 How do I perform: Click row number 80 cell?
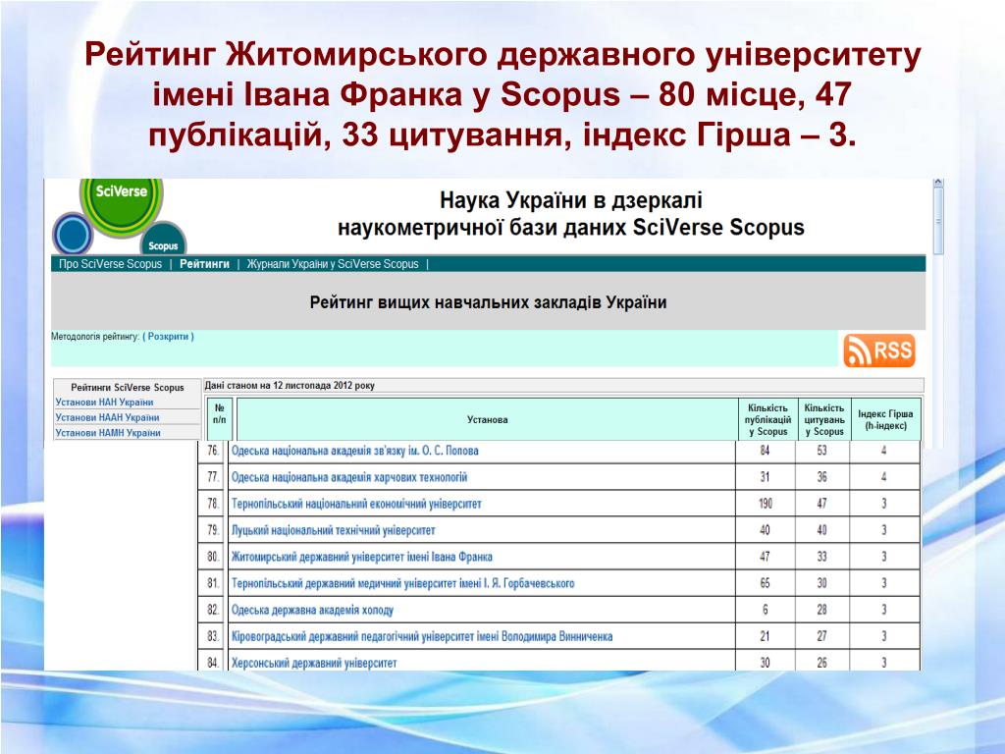tap(213, 557)
